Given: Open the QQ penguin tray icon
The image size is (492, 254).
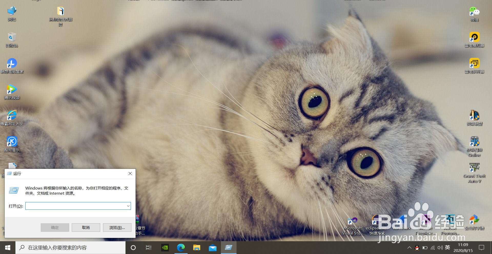Looking at the screenshot, I should point(417,248).
